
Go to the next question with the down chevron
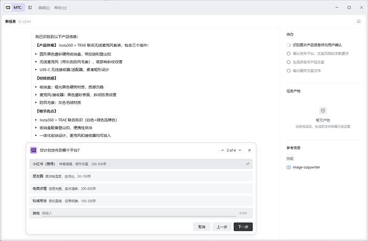click(x=240, y=150)
